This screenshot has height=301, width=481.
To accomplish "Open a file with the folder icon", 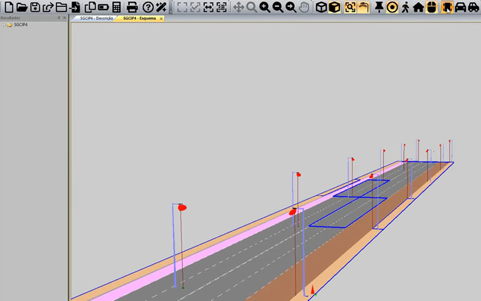I will (x=21, y=7).
